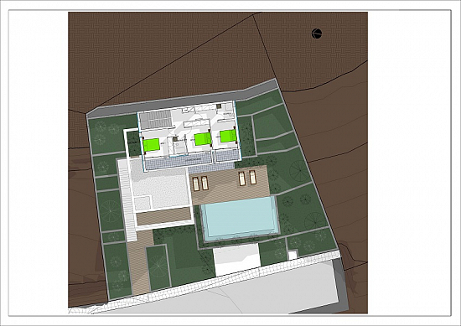Click the interior stairwell in the house
Screen dimensions: 461x326
click(x=155, y=119)
